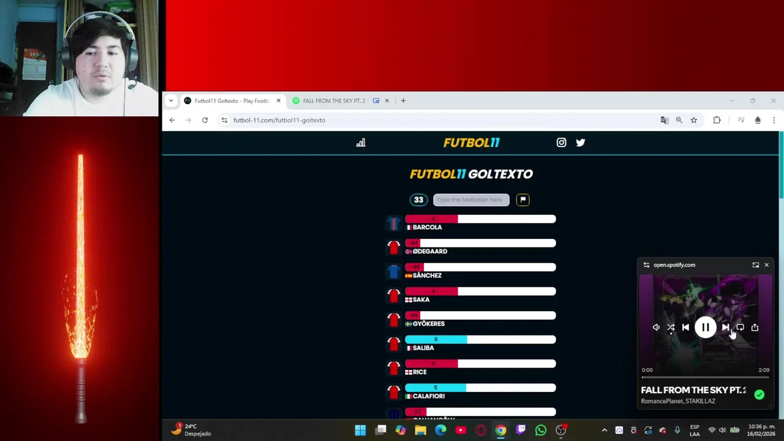Show hidden system tray icons chevron
Screen dimensions: 784x441
pos(605,431)
